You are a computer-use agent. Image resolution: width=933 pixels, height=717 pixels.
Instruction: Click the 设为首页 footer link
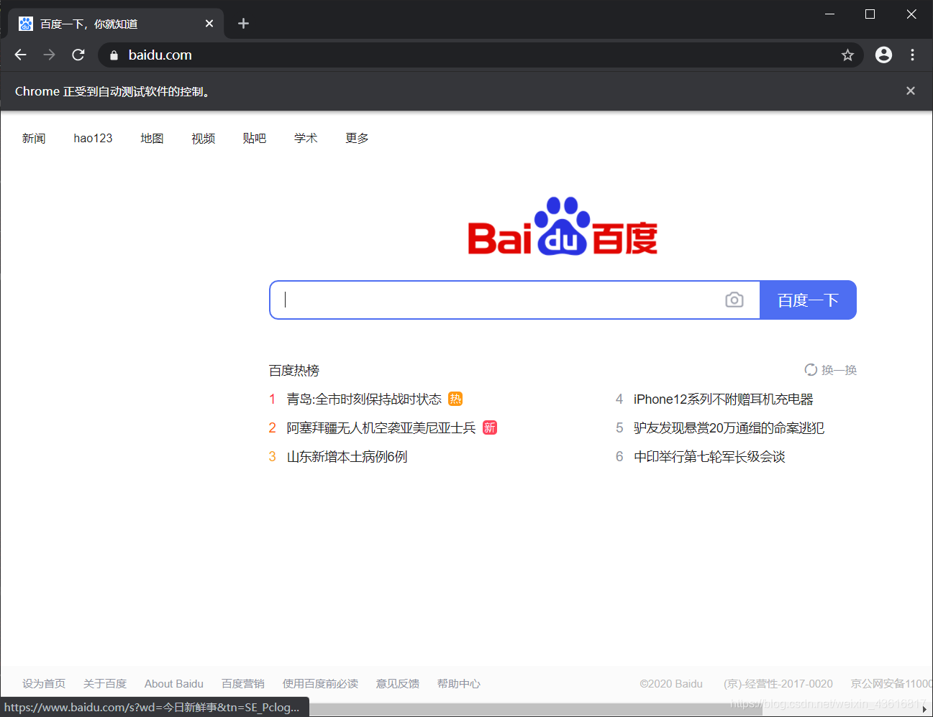tap(44, 683)
